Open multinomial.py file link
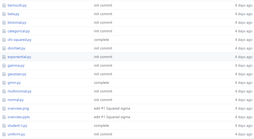Screen dimensions: 254x139 click(x=20, y=91)
